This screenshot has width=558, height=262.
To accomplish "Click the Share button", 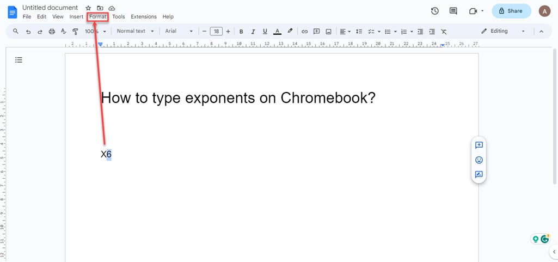I will (511, 11).
